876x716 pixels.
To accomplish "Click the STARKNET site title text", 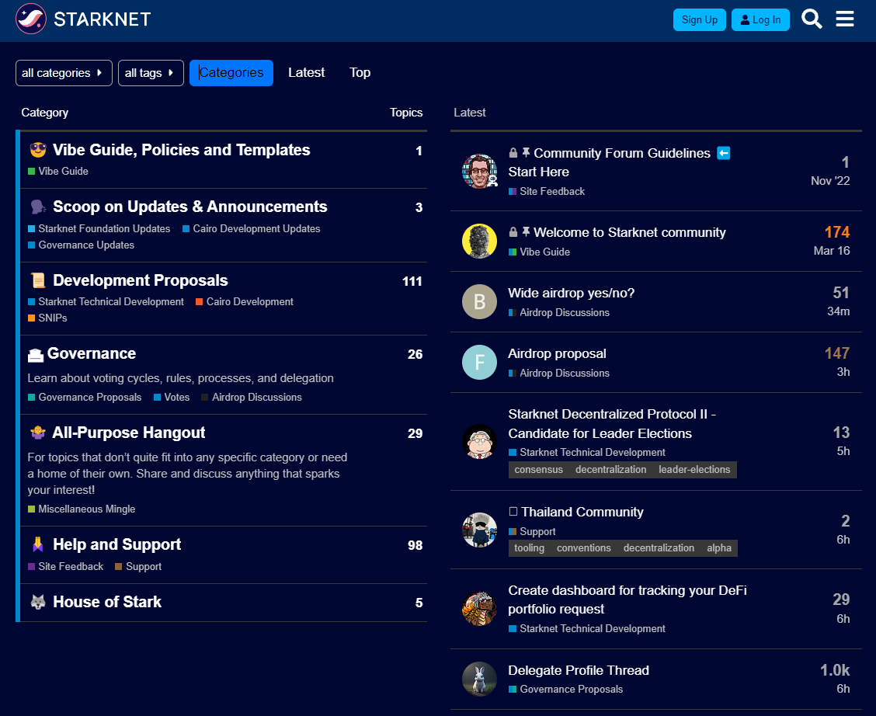I will coord(103,19).
